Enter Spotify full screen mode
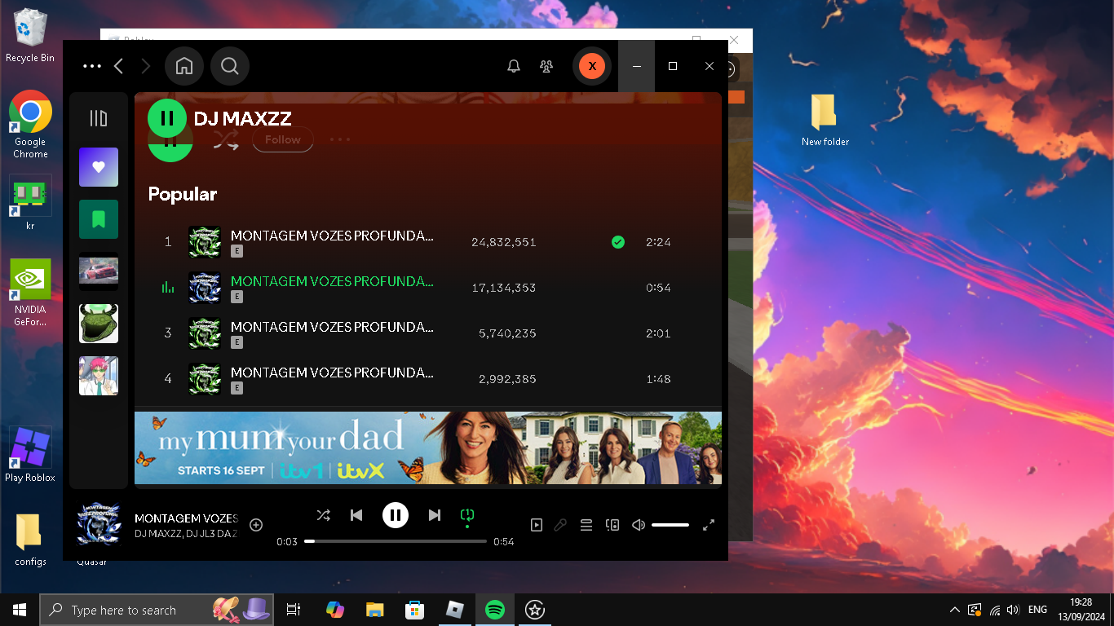This screenshot has width=1114, height=626. [709, 525]
